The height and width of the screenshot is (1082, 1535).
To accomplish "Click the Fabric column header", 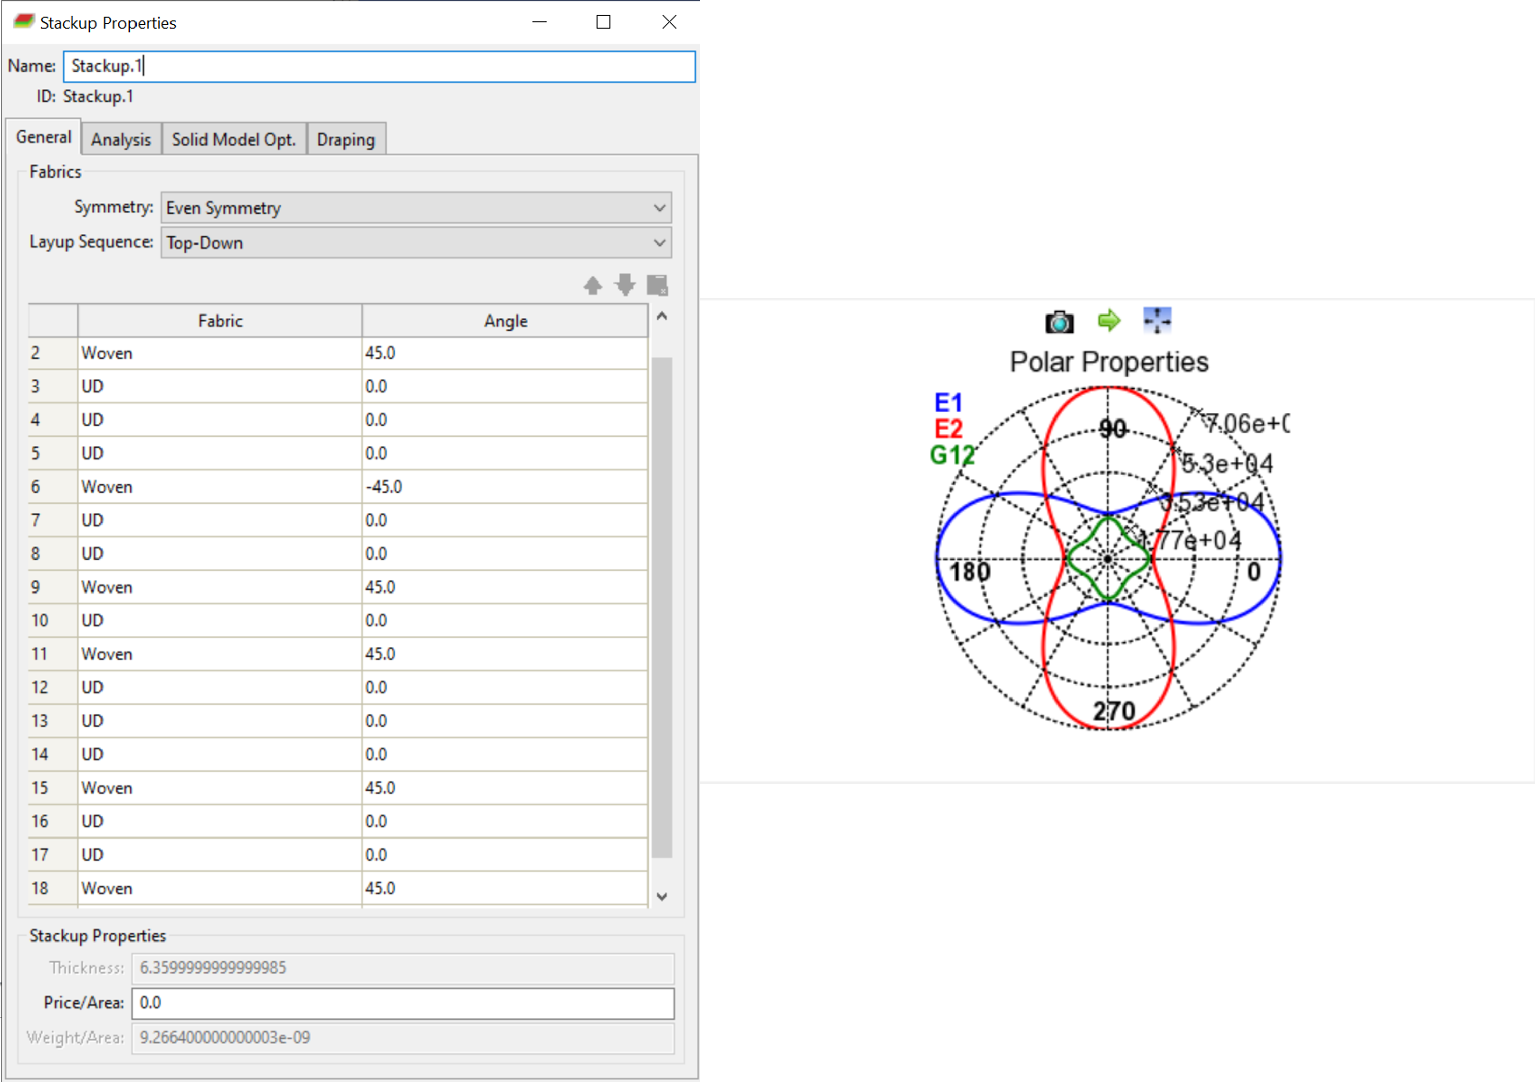I will click(x=220, y=321).
